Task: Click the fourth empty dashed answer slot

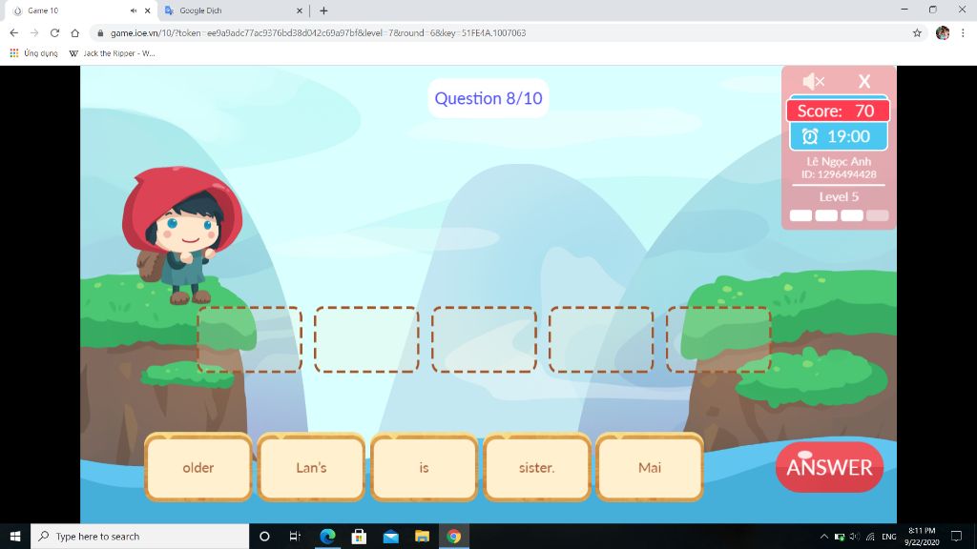Action: click(601, 339)
